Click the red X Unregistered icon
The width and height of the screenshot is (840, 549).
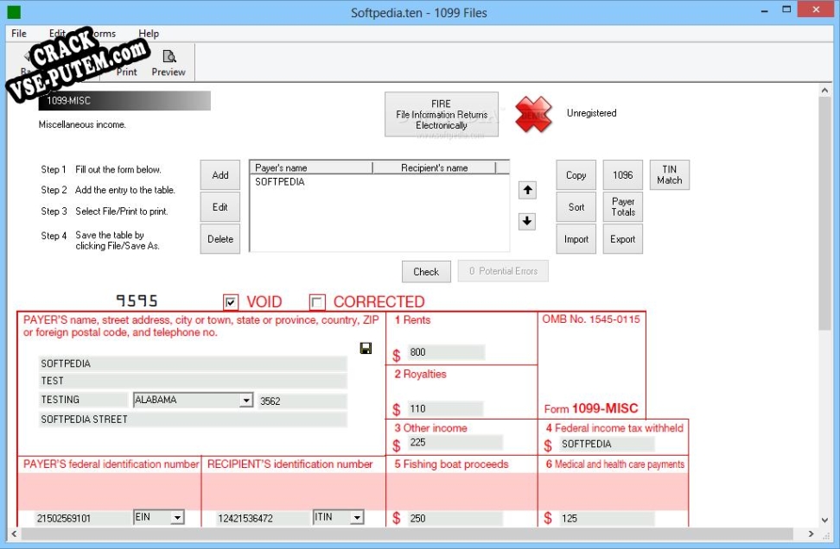(x=533, y=113)
